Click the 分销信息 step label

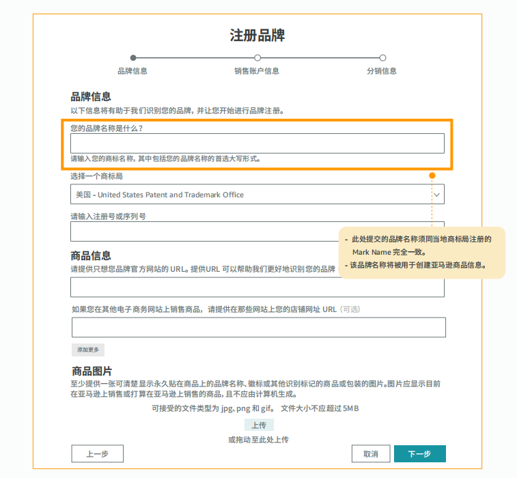tap(382, 71)
